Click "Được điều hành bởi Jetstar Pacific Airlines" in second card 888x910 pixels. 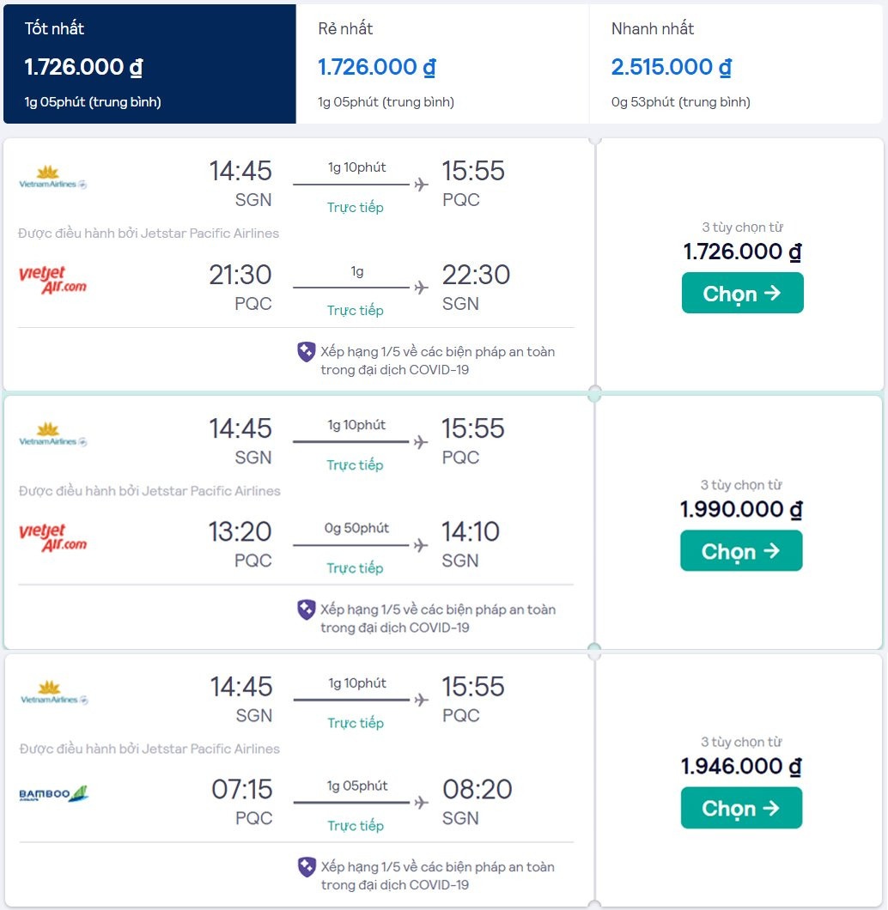[x=149, y=491]
